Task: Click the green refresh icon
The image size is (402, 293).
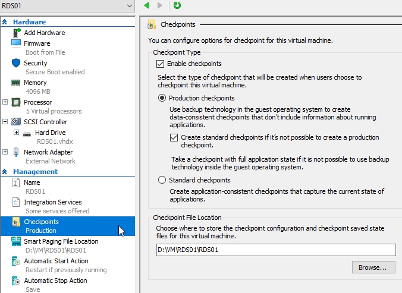Action: (x=177, y=5)
